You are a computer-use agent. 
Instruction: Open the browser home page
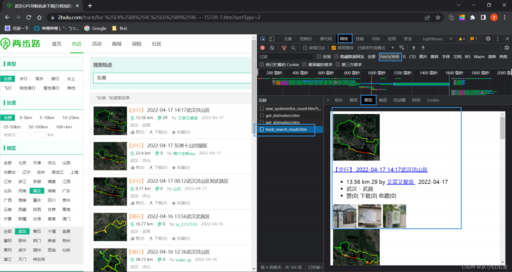pyautogui.click(x=39, y=18)
